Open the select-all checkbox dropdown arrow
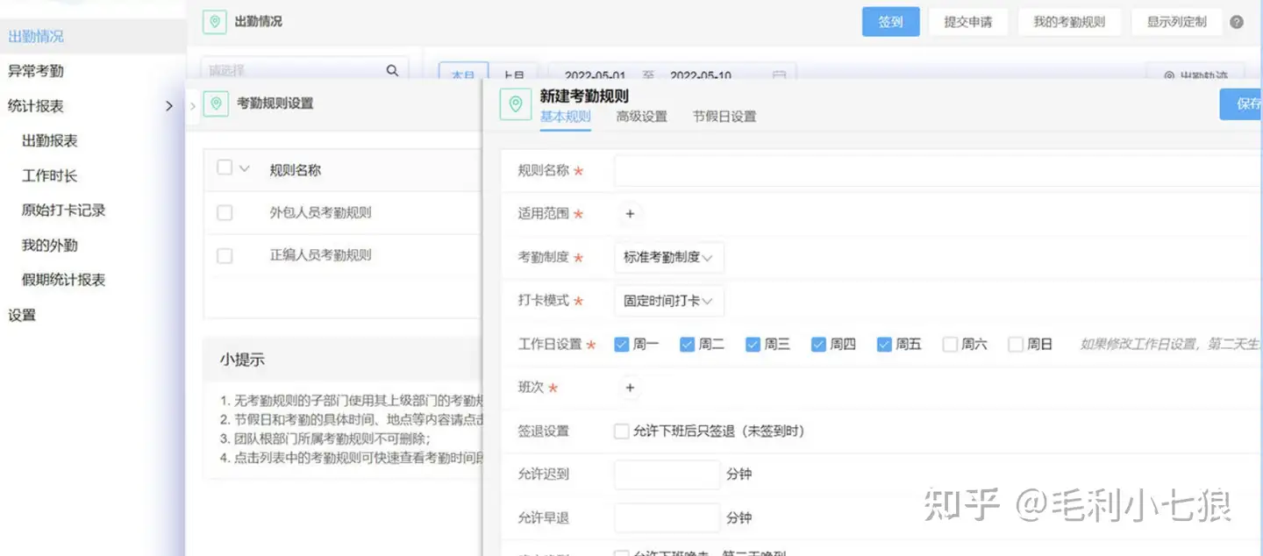Image resolution: width=1263 pixels, height=556 pixels. click(244, 168)
